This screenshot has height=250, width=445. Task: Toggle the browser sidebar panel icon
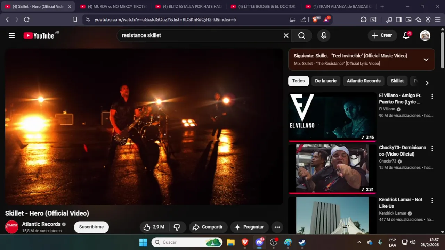point(399,20)
